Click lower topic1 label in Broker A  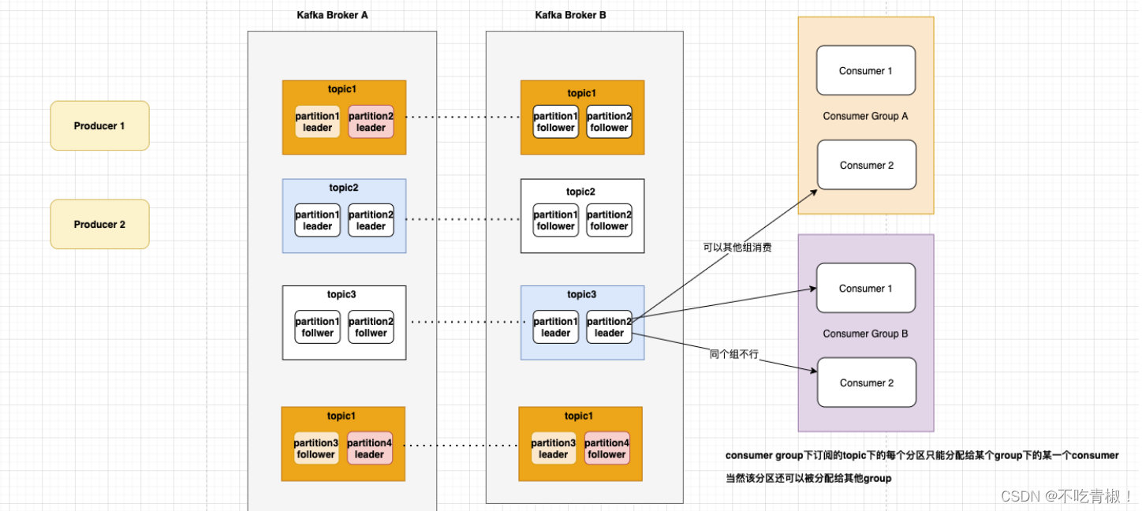click(x=341, y=416)
